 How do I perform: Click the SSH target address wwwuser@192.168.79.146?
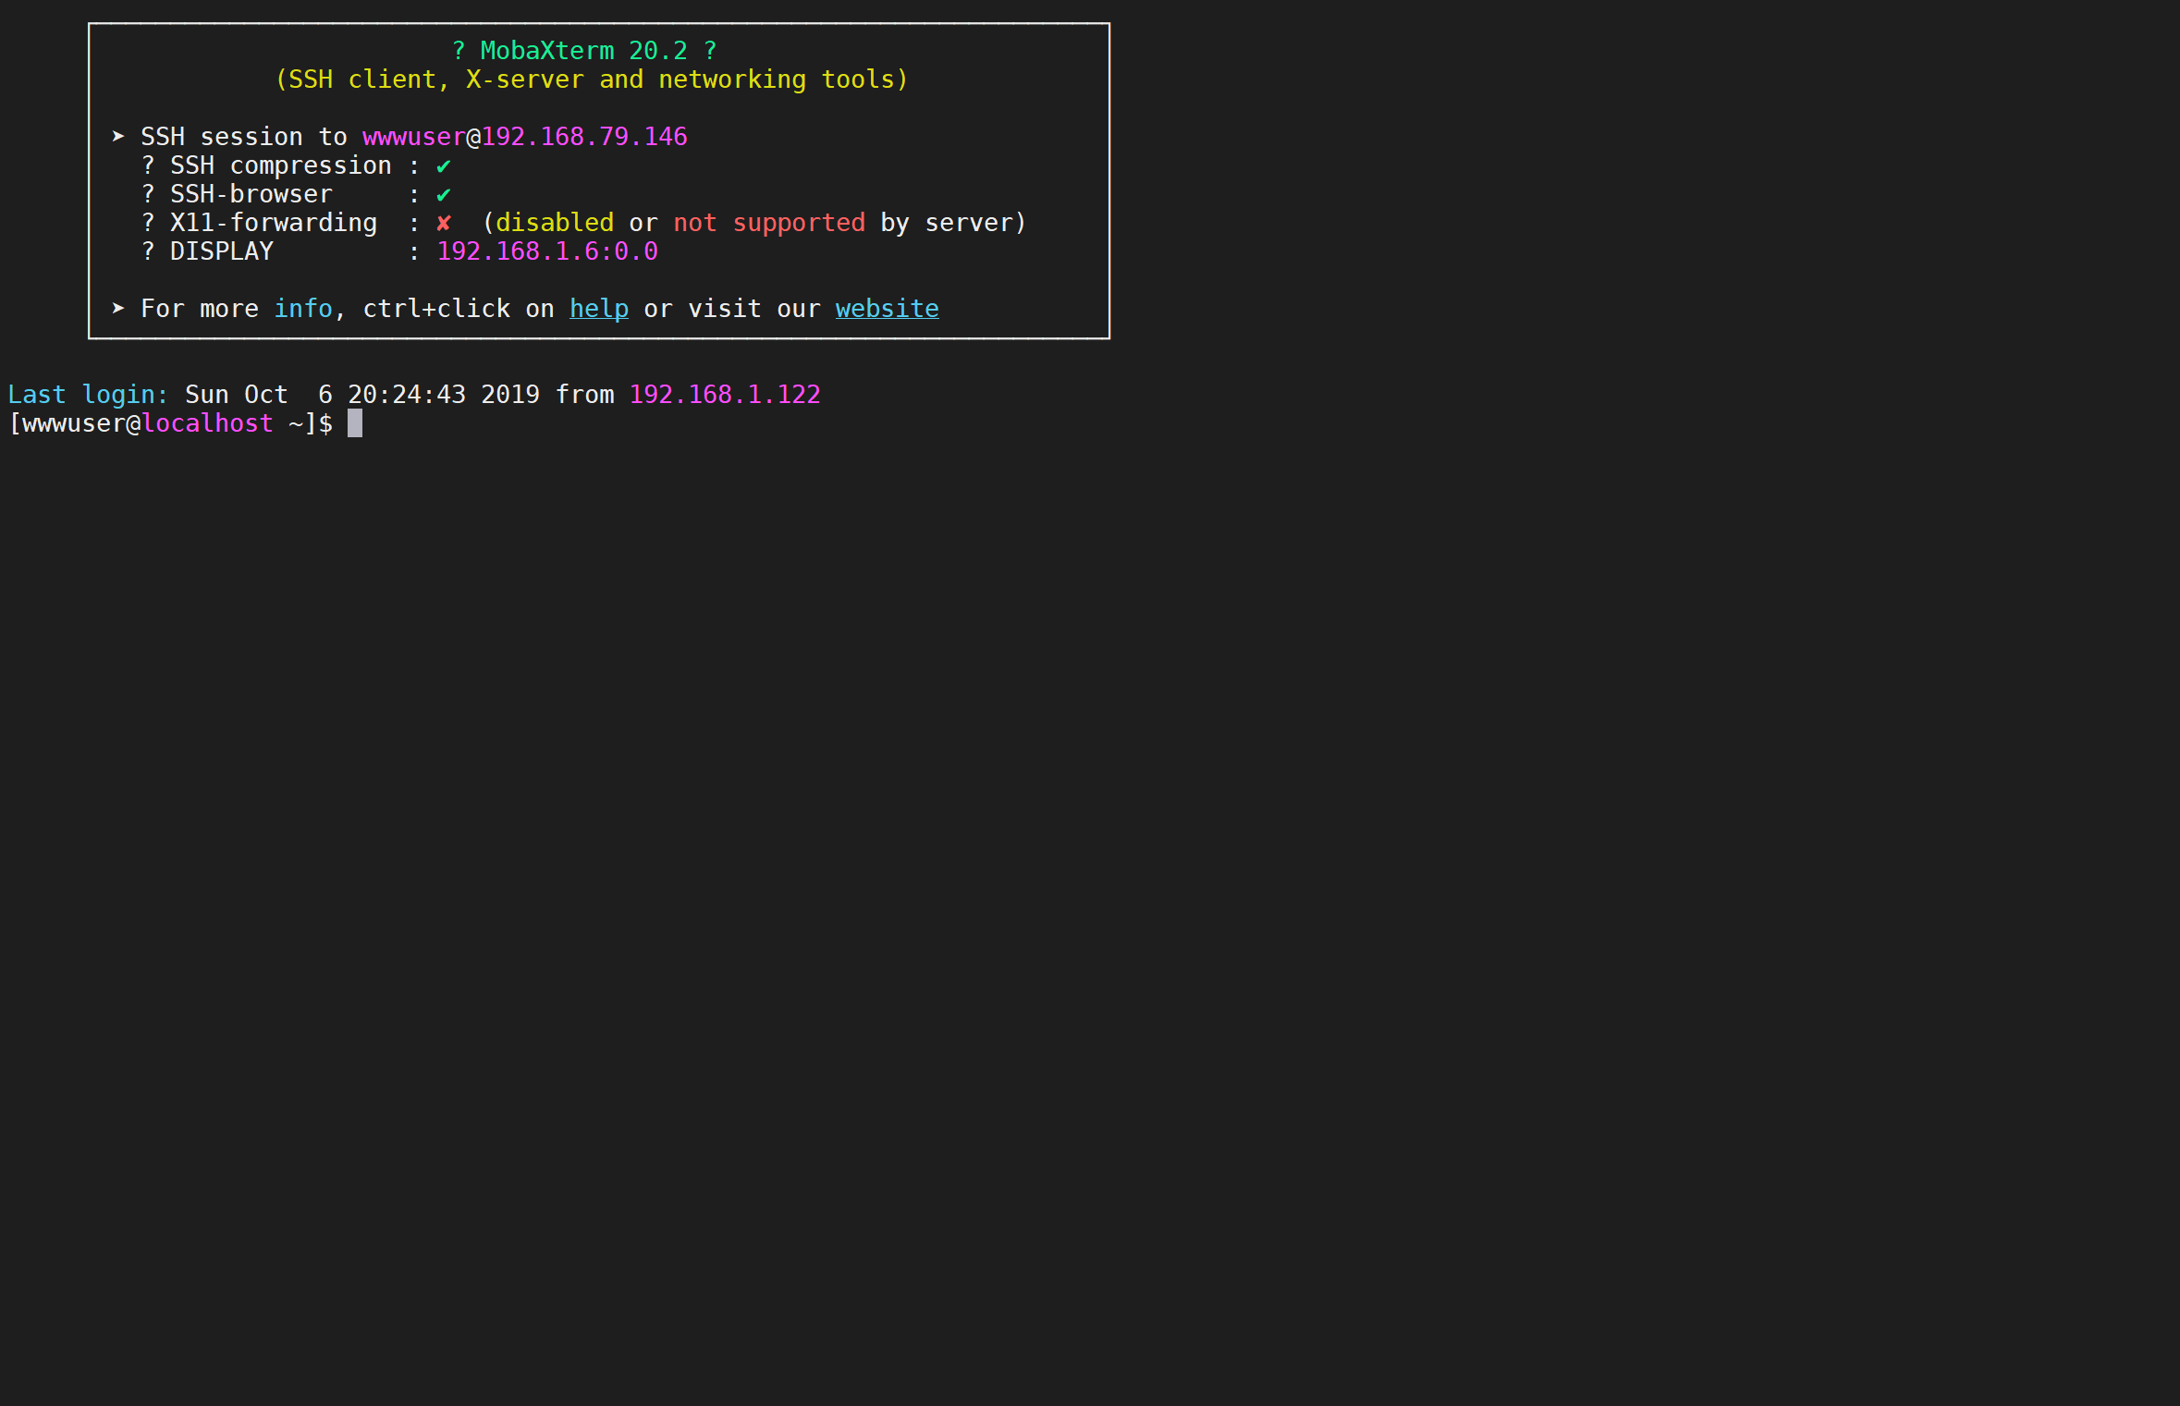click(x=525, y=137)
